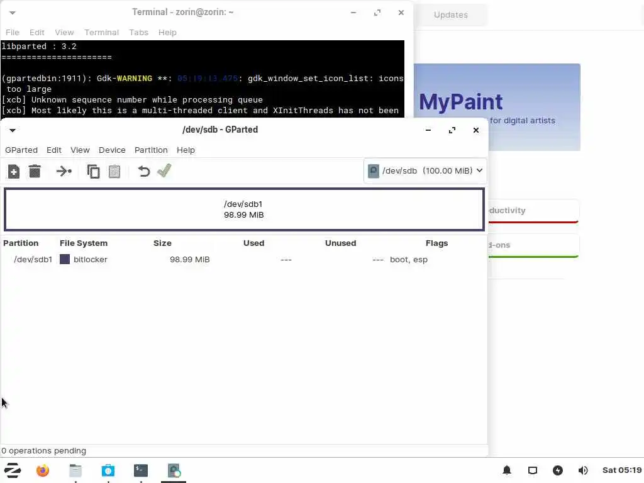Click the bitlocker file system text
The image size is (644, 483).
click(91, 260)
